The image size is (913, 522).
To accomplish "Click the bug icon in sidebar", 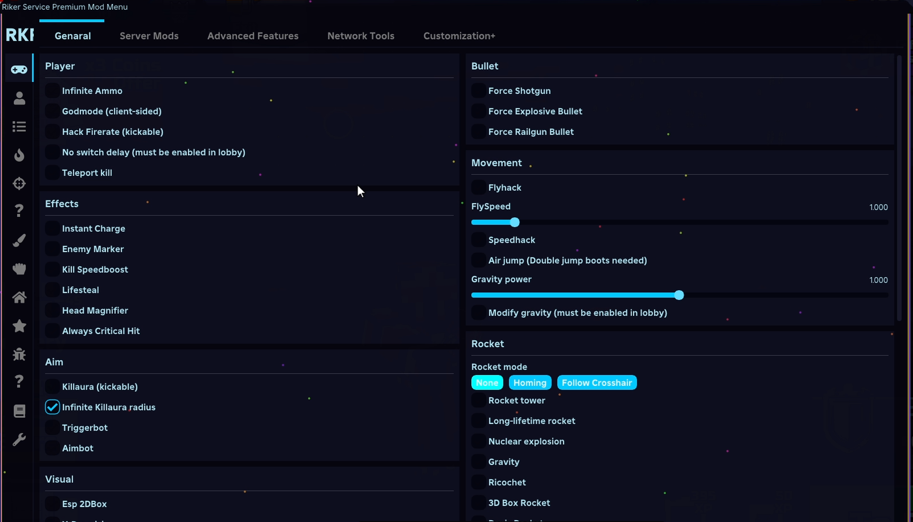I will point(19,354).
